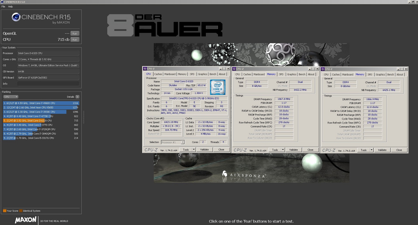Select ranking row Intel Core i5-3317U CPU

coord(41,138)
